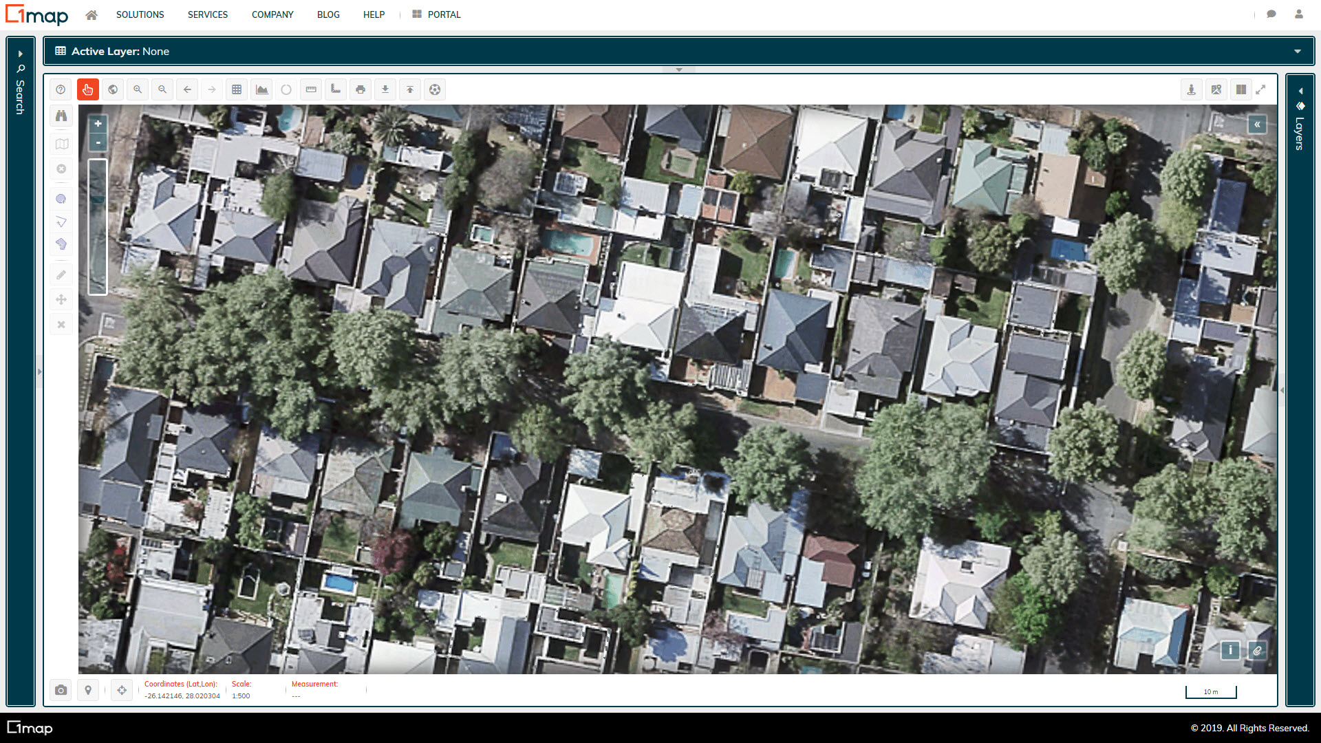
Task: Zoom out with the map minus button
Action: [98, 143]
